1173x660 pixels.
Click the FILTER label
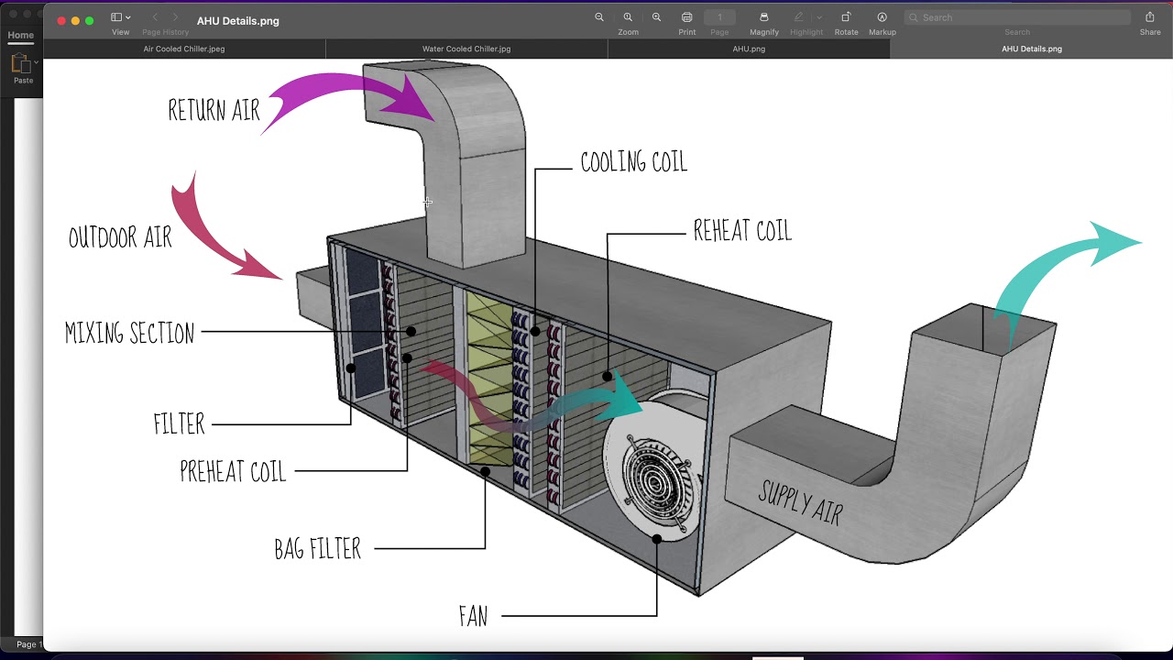[x=180, y=424]
